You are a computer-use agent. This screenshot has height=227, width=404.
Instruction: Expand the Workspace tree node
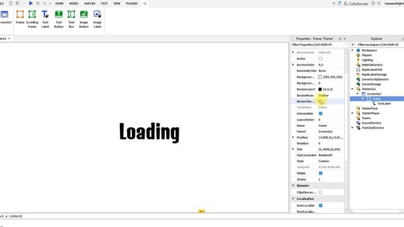tap(352, 50)
